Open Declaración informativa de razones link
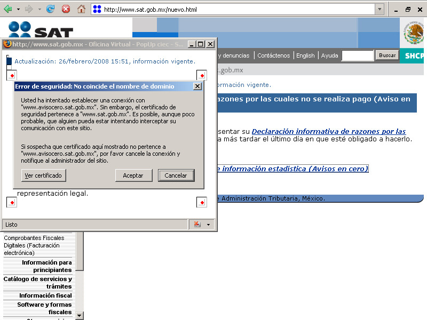Image resolution: width=427 pixels, height=320 pixels. click(x=329, y=131)
